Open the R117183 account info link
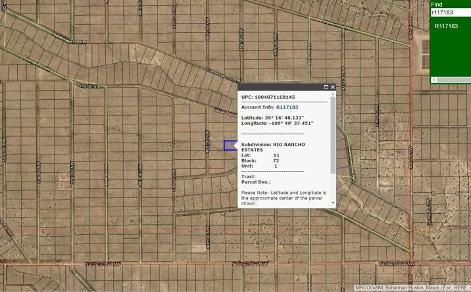This screenshot has height=292, width=471. coord(287,107)
